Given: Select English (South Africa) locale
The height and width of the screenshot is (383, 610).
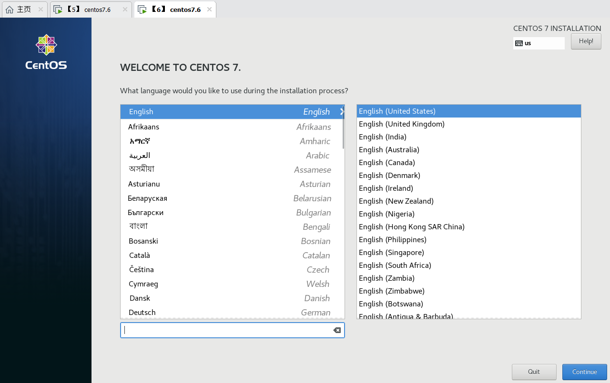Looking at the screenshot, I should tap(469, 265).
